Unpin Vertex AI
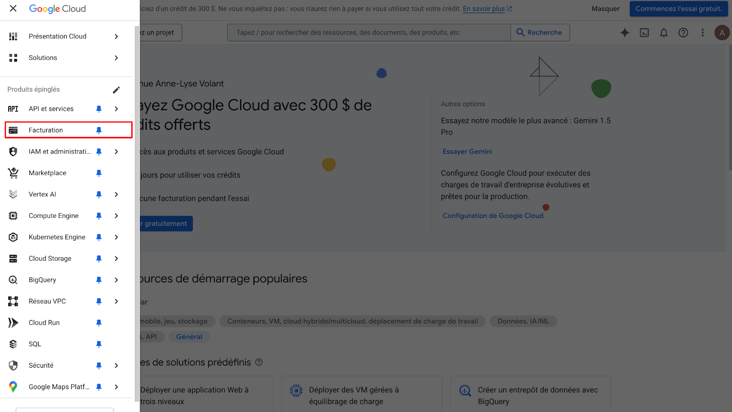732x412 pixels. (99, 195)
